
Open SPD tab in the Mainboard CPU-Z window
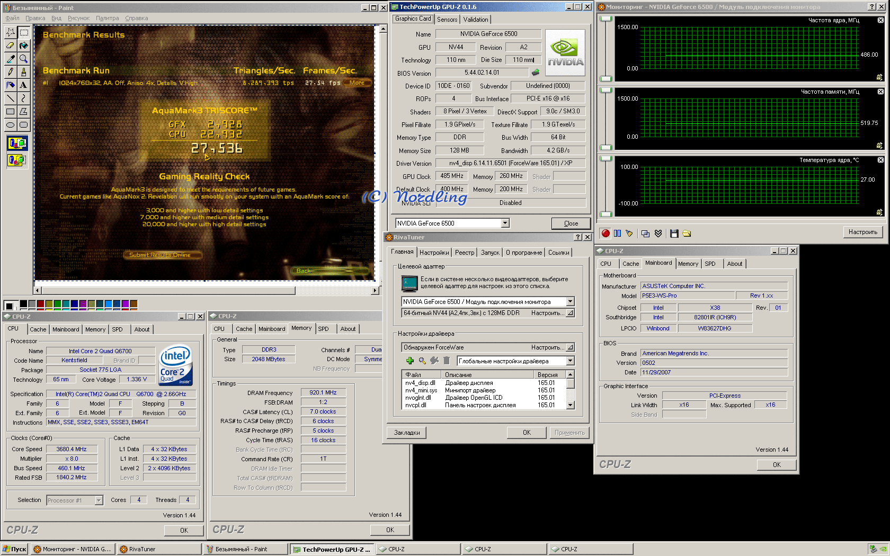coord(710,264)
